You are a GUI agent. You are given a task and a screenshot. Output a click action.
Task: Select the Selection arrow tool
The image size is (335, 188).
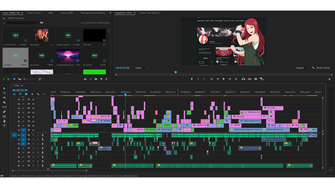pyautogui.click(x=4, y=88)
